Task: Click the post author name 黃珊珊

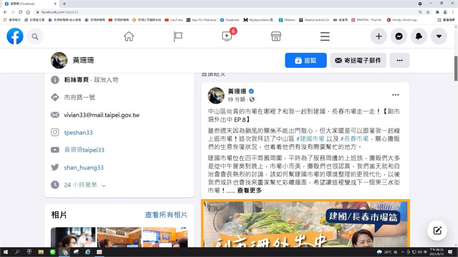Action: [x=237, y=91]
